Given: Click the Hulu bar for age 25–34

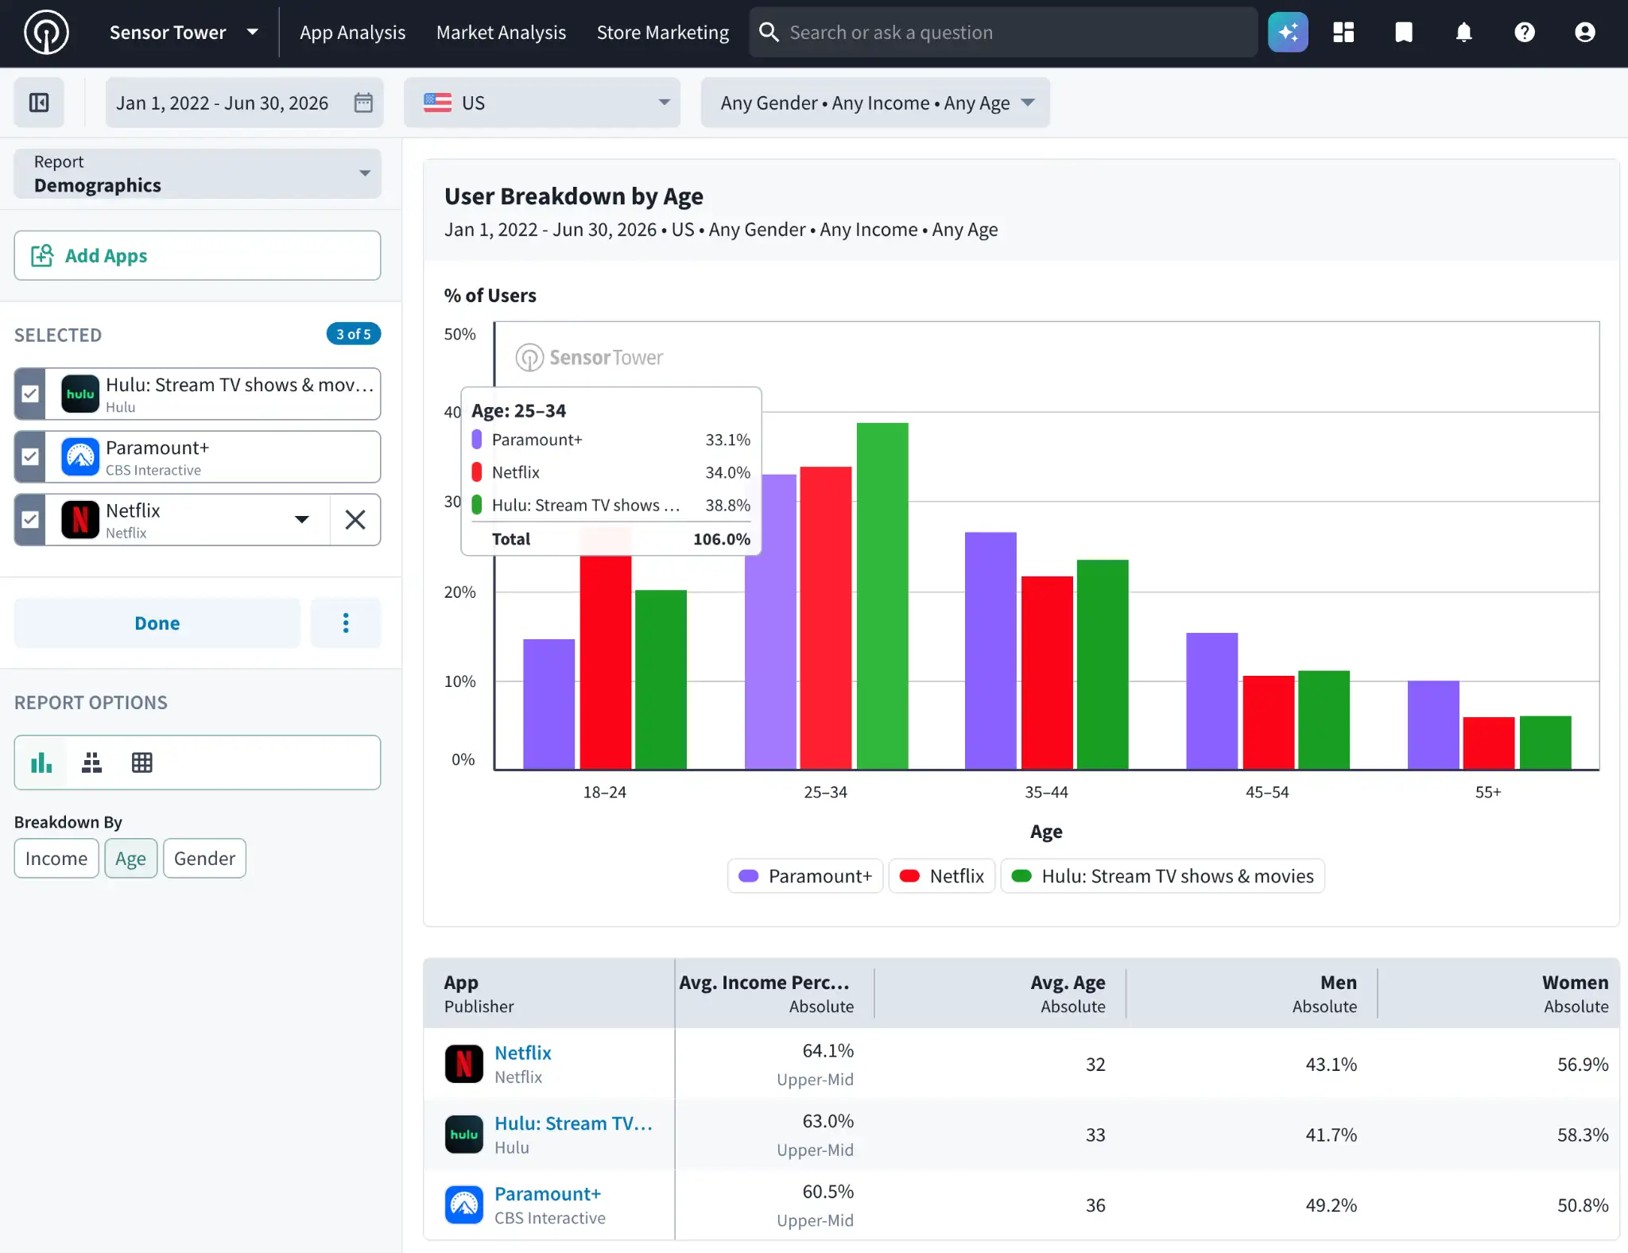Looking at the screenshot, I should 882,595.
